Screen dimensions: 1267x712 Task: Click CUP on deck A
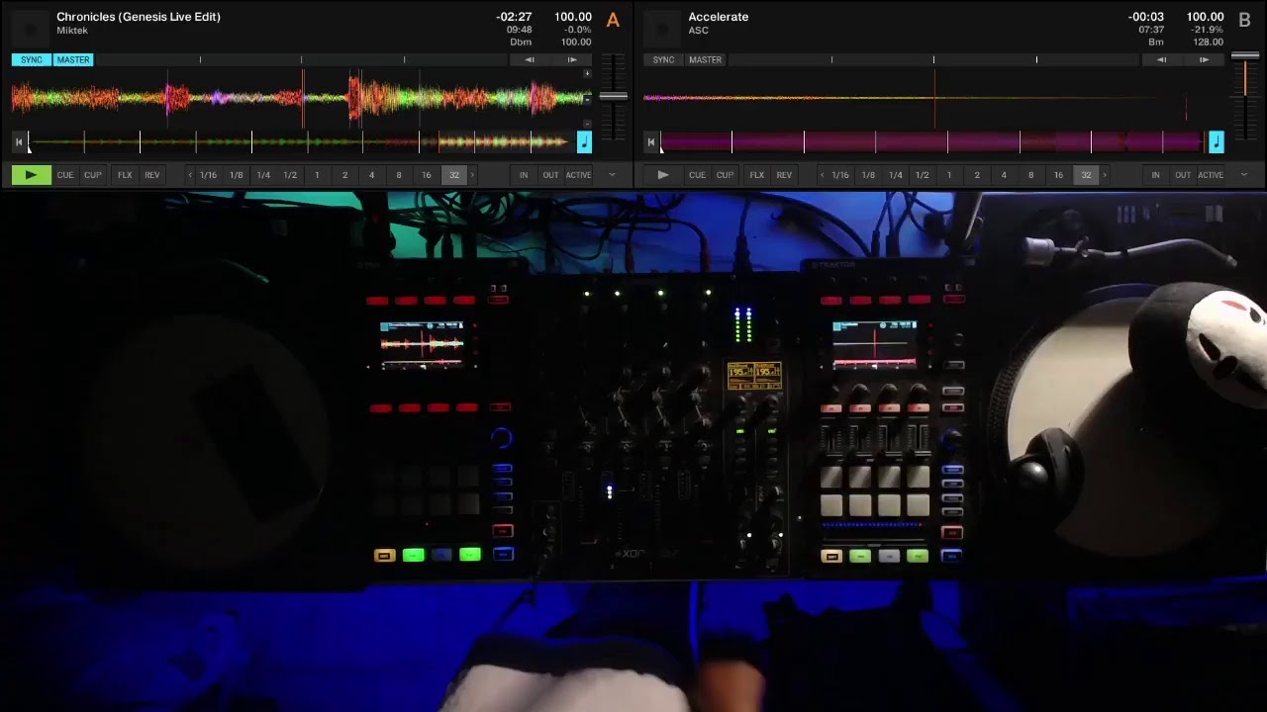(x=92, y=175)
